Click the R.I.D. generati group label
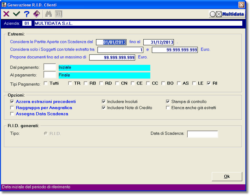This screenshot has height=195, width=250. point(24,126)
